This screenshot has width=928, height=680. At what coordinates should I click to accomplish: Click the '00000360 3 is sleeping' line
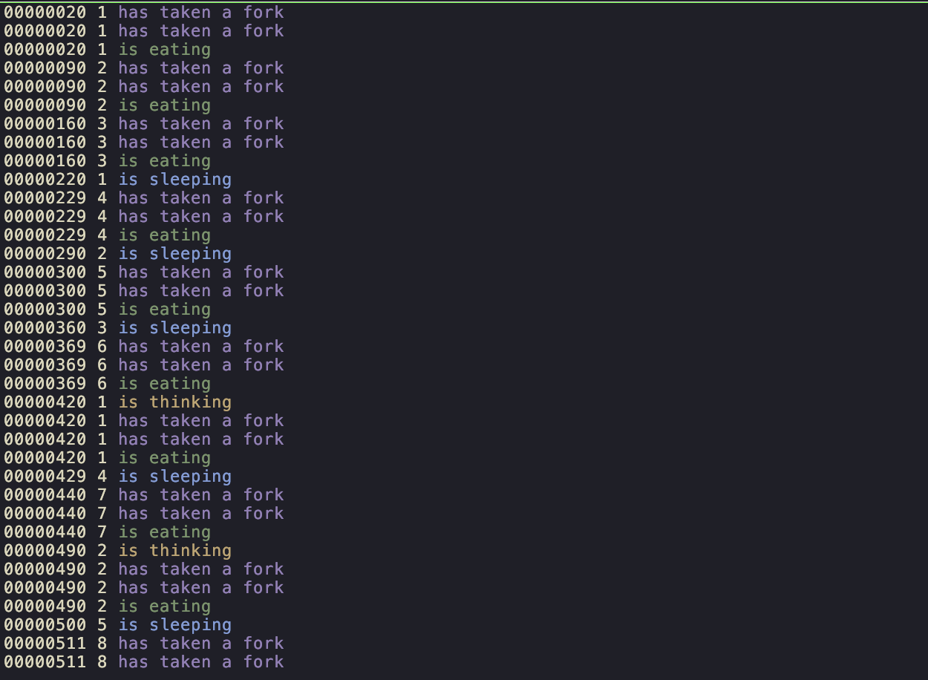[x=118, y=328]
